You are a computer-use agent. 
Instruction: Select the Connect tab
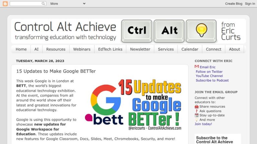coord(213,49)
